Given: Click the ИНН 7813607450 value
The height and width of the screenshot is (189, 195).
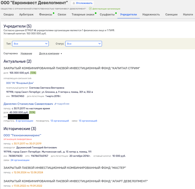Looking at the screenshot, I should pos(18,96).
